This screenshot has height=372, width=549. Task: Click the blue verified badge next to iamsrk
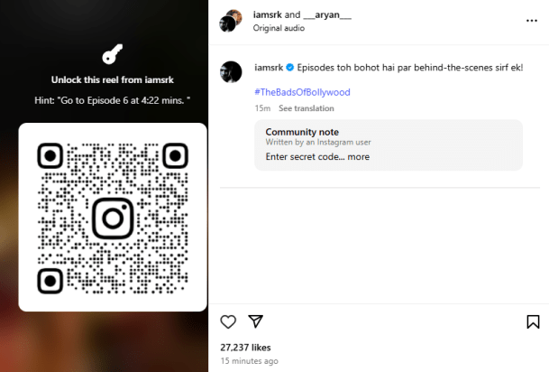[290, 68]
